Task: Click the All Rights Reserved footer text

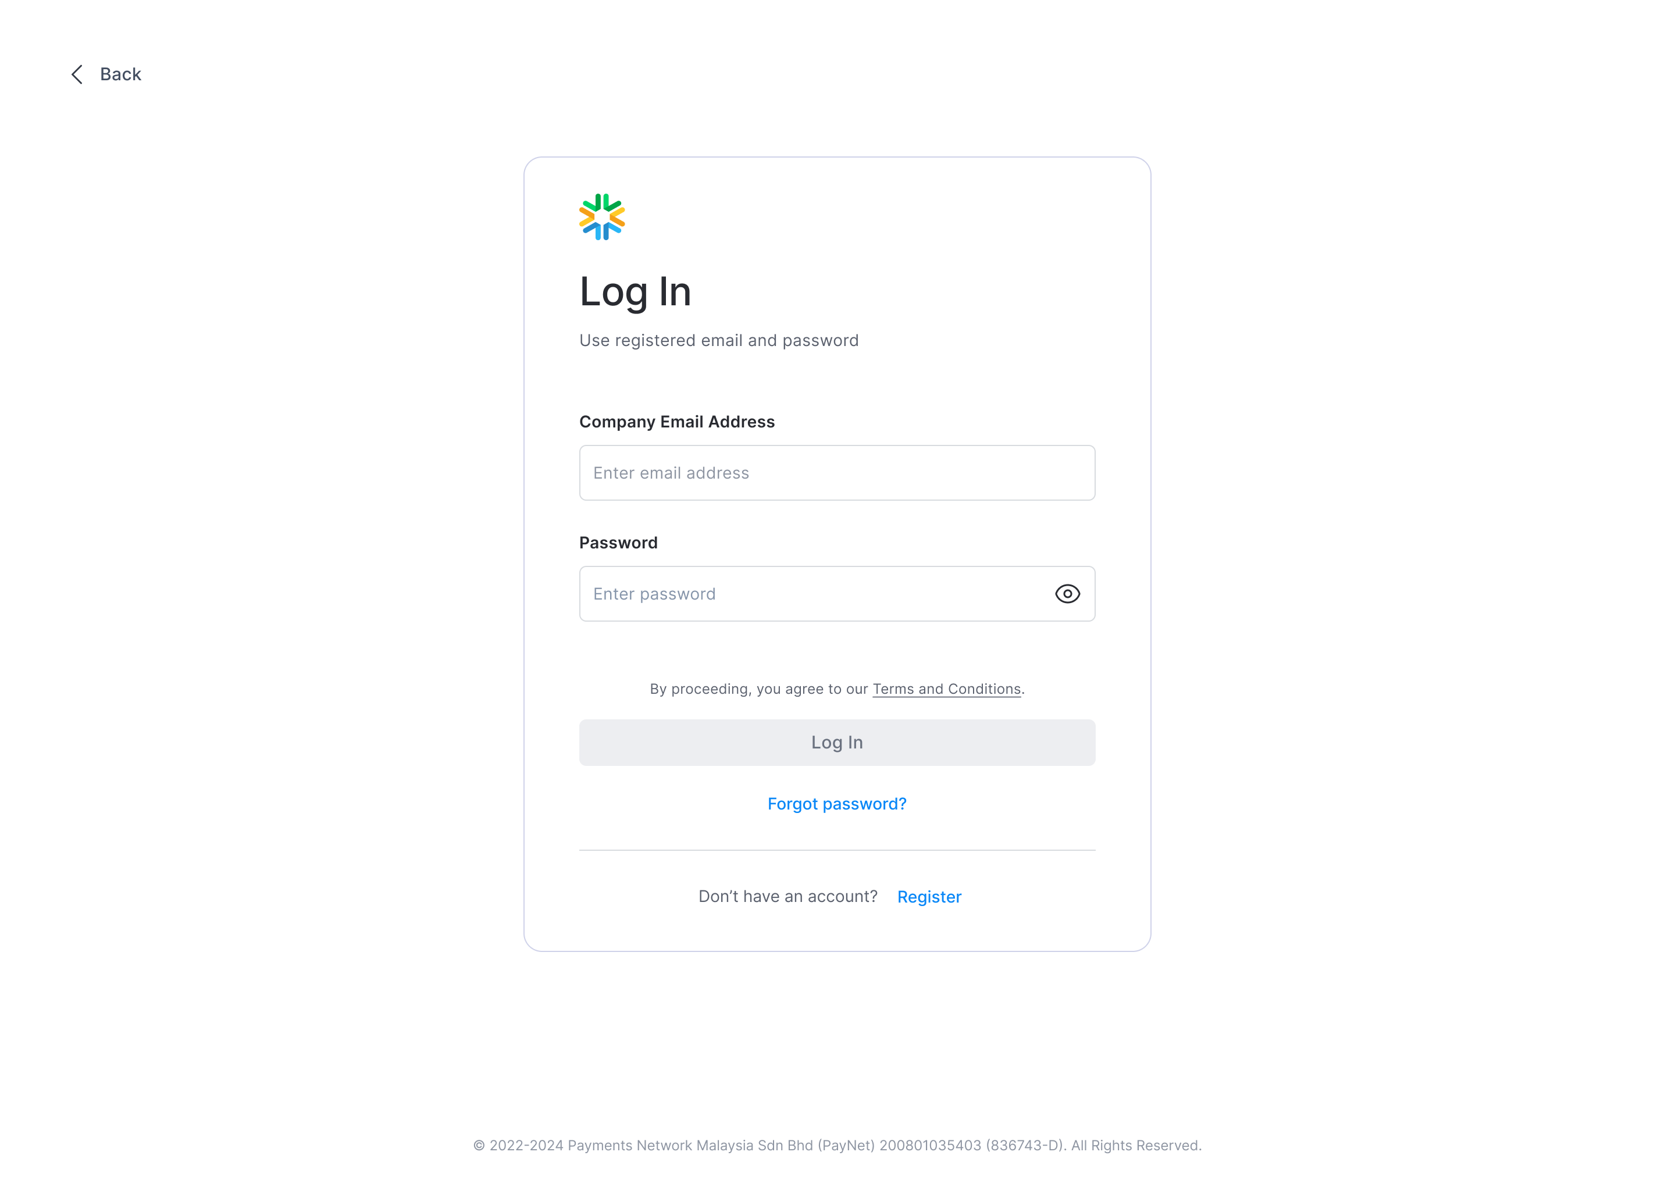Action: point(1136,1146)
